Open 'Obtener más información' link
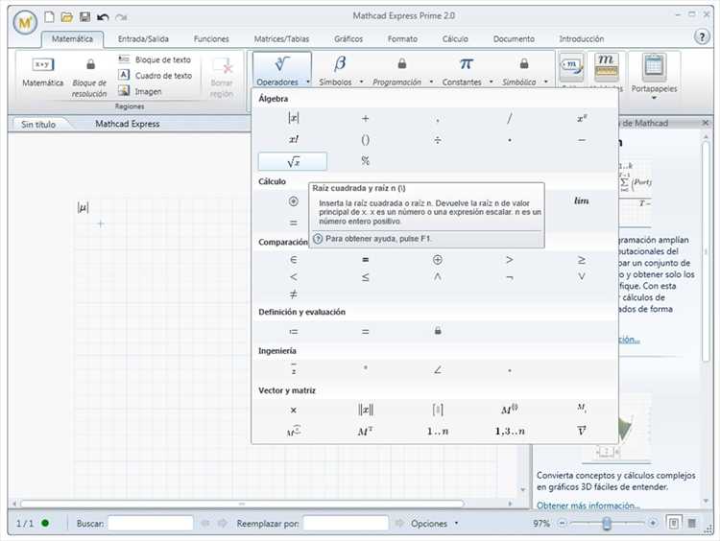 pos(588,506)
